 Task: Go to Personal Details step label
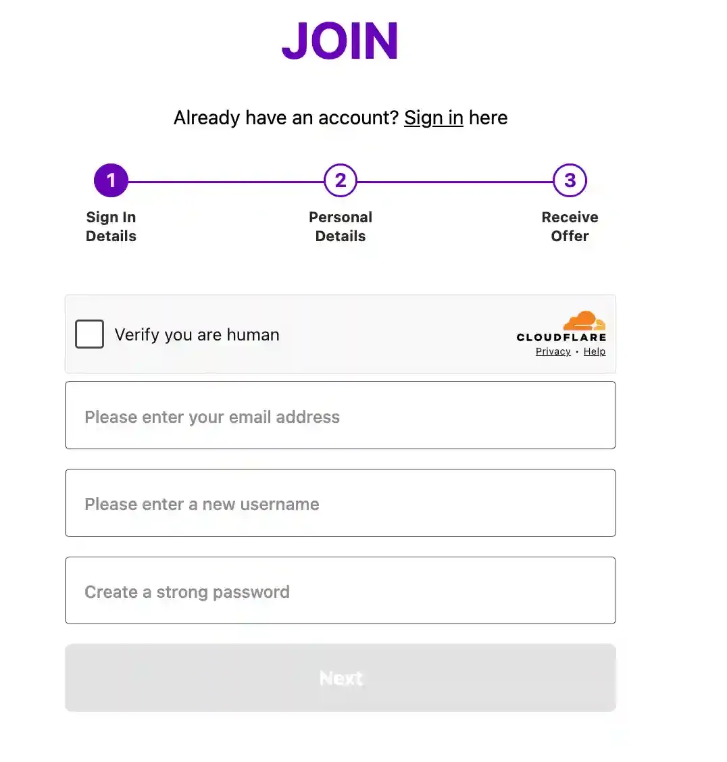(x=340, y=226)
